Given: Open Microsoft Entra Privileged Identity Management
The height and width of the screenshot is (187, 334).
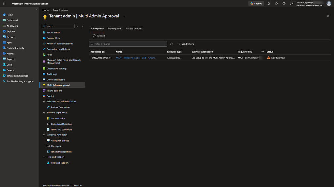Looking at the screenshot, I should point(64,61).
